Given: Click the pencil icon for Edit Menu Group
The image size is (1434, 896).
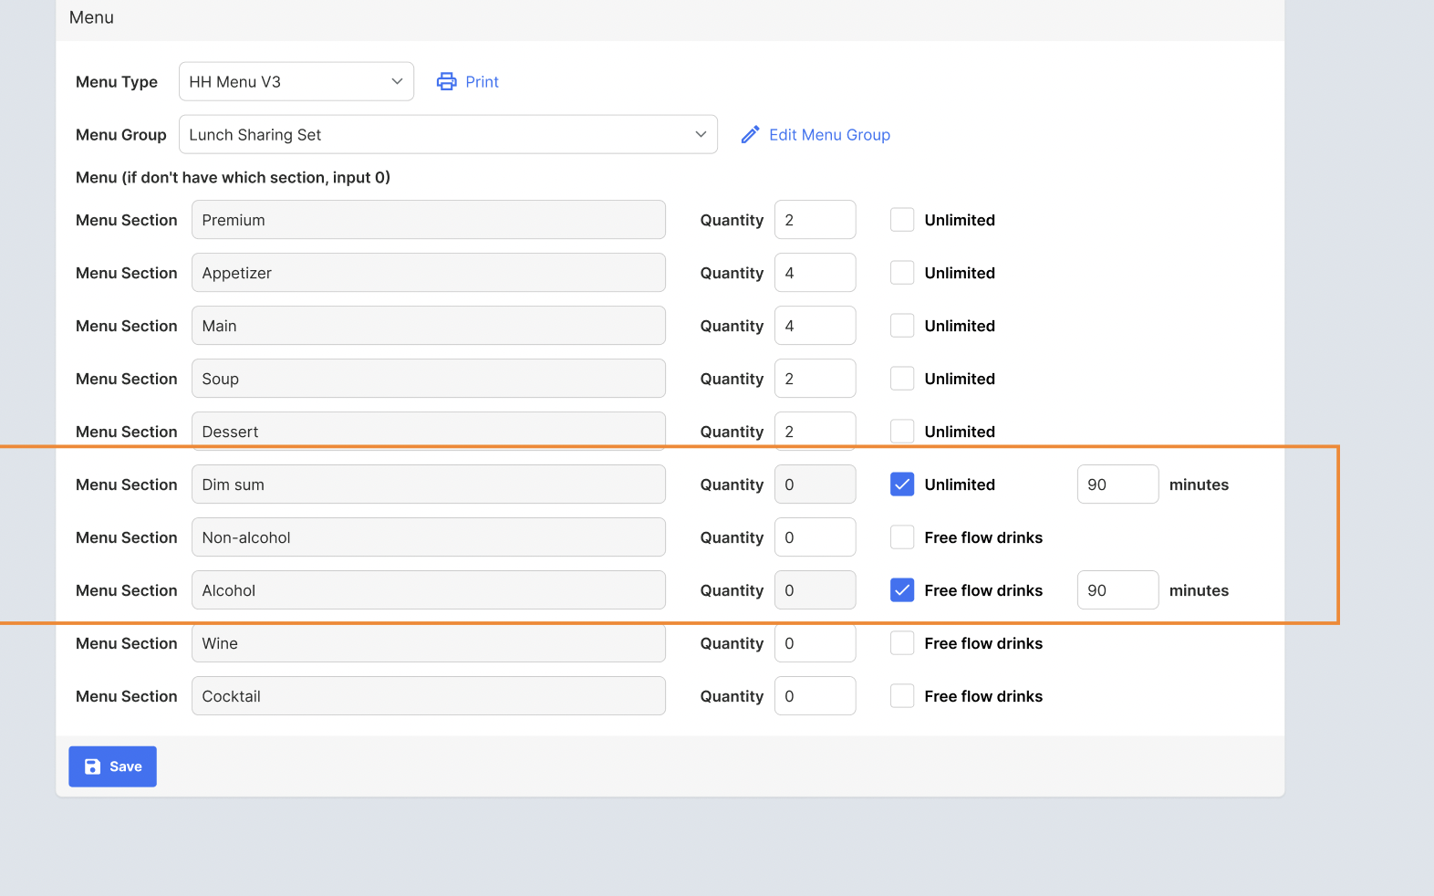Looking at the screenshot, I should 750,135.
